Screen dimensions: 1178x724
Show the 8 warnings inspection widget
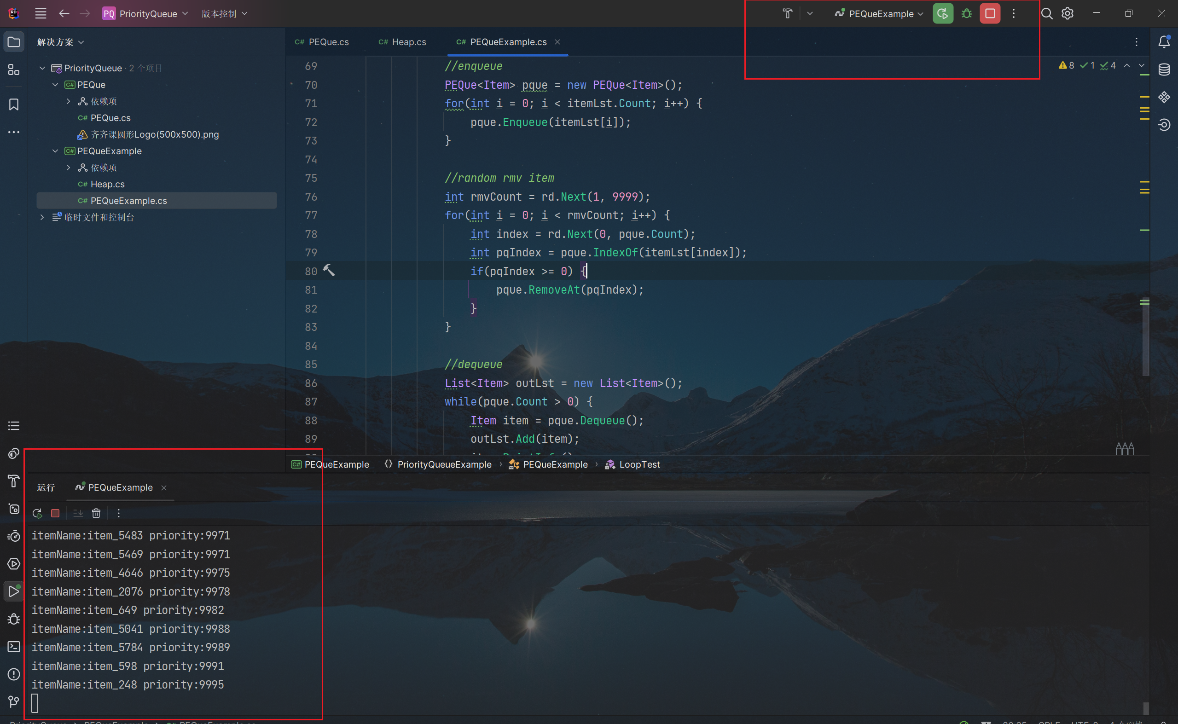(1066, 66)
